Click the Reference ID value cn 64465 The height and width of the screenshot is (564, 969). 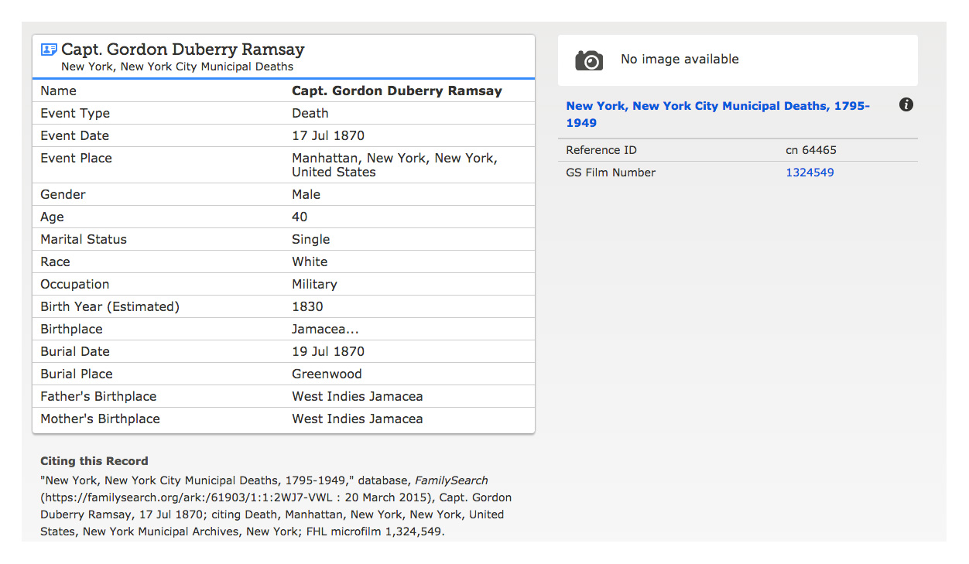click(x=810, y=150)
